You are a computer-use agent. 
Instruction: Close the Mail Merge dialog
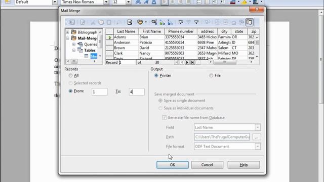[257, 9]
